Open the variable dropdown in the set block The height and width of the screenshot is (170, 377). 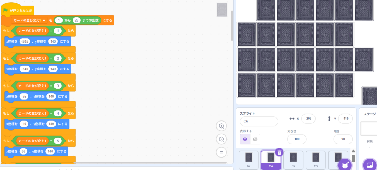pos(44,20)
